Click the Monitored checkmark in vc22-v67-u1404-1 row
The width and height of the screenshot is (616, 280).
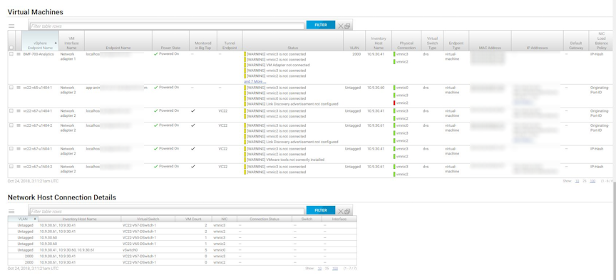[x=192, y=110]
